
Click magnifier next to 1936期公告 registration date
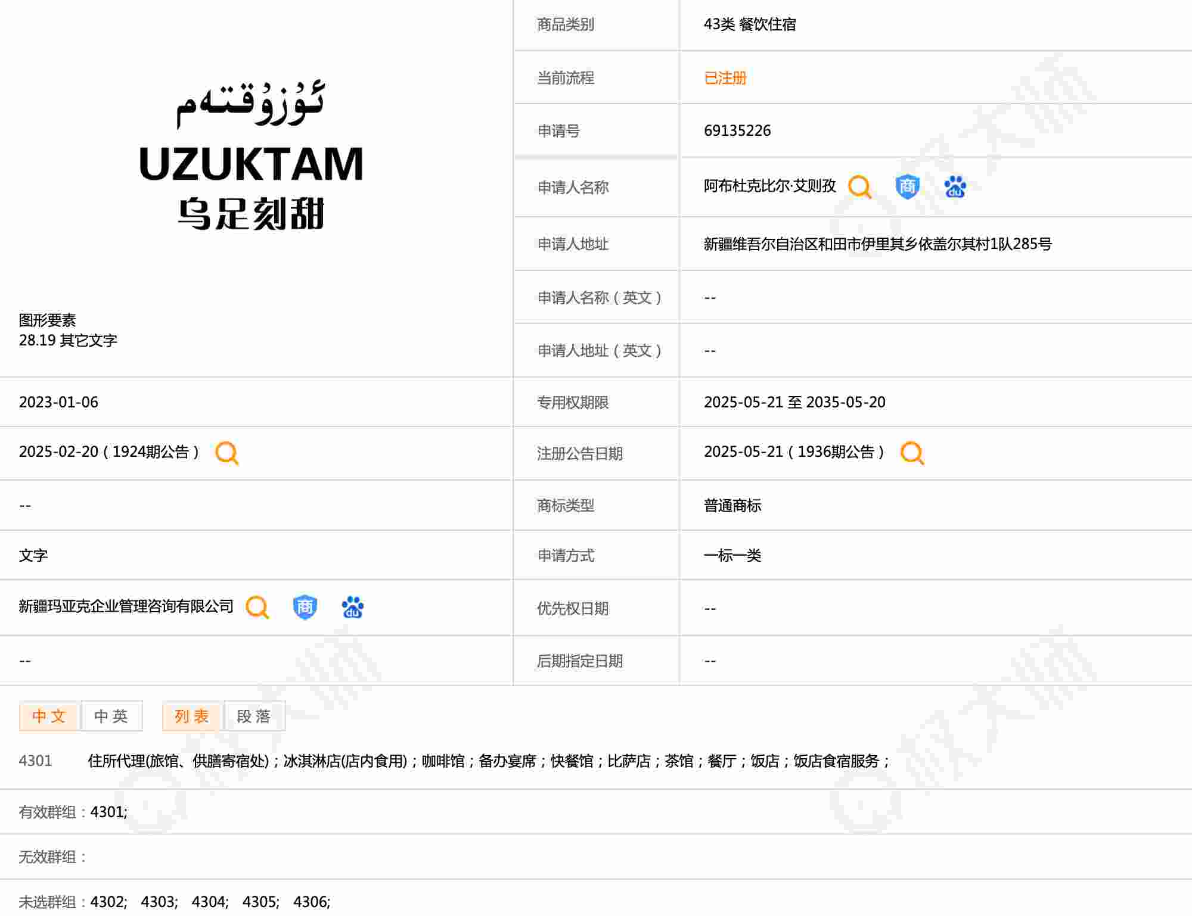[x=912, y=453]
